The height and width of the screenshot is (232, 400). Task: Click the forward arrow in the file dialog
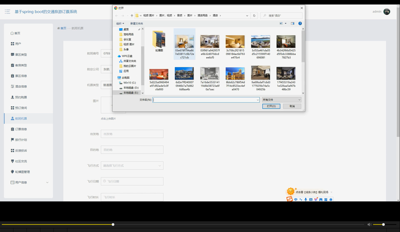[x=123, y=16]
